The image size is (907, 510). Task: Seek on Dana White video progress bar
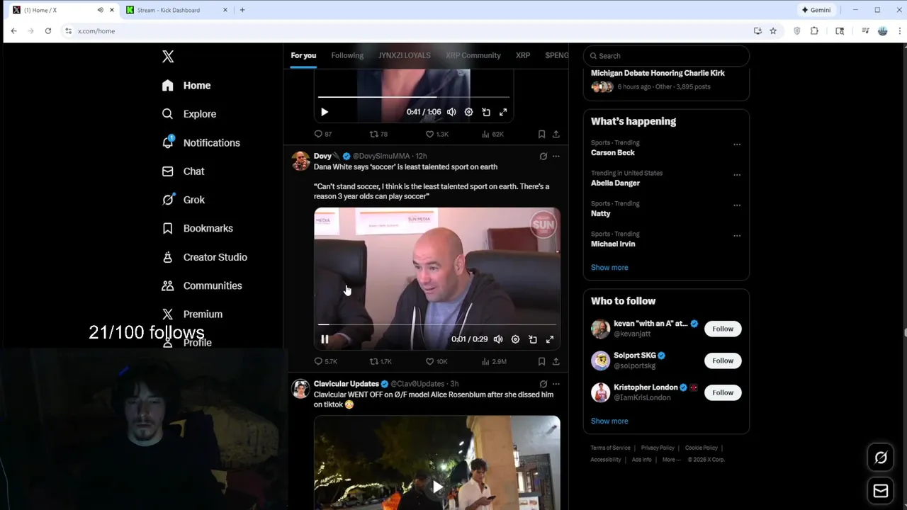437,324
